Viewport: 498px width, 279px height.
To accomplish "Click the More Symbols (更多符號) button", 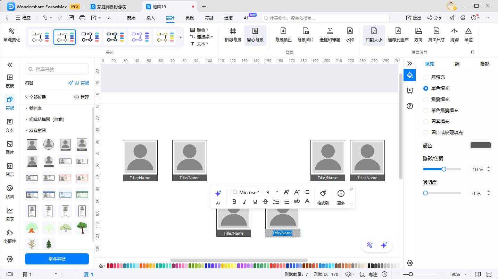I will click(57, 259).
